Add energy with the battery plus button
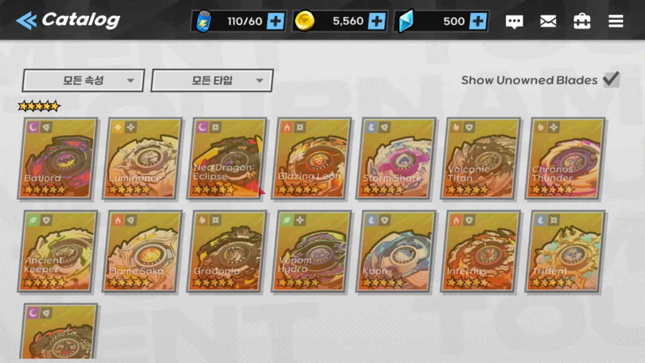 click(275, 22)
